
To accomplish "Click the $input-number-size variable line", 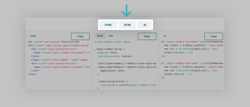I will [x=112, y=42].
